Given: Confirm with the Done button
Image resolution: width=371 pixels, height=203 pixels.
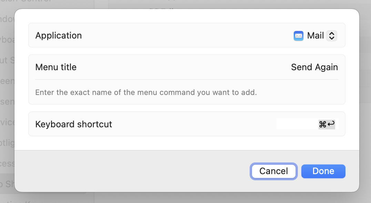Looking at the screenshot, I should pyautogui.click(x=323, y=171).
